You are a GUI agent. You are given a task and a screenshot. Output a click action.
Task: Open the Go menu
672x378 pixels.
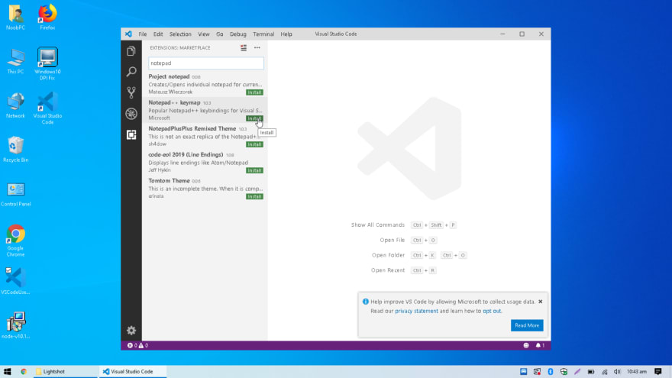click(x=219, y=34)
